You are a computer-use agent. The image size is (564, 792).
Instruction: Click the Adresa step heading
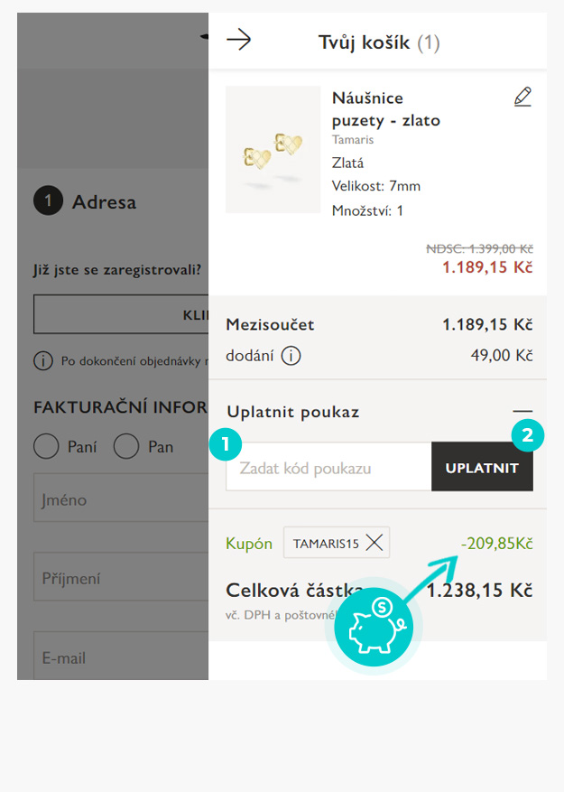(x=104, y=202)
